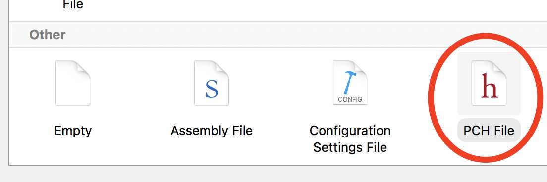Click the 'Configuration Settings File' label
The image size is (547, 182).
tap(350, 139)
